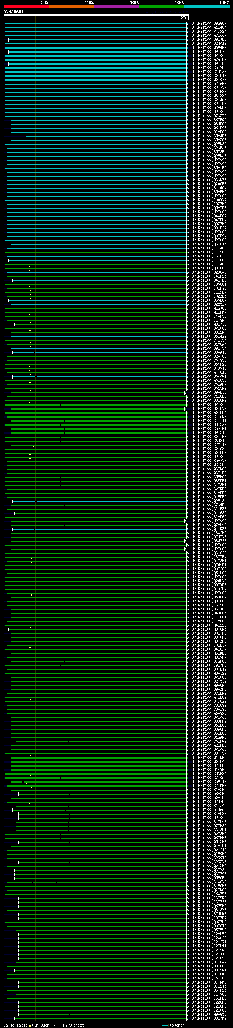Screen dimensions: 233x1028
Task: Open UniRef100_B5I3B4
Action: pyautogui.click(x=209, y=152)
